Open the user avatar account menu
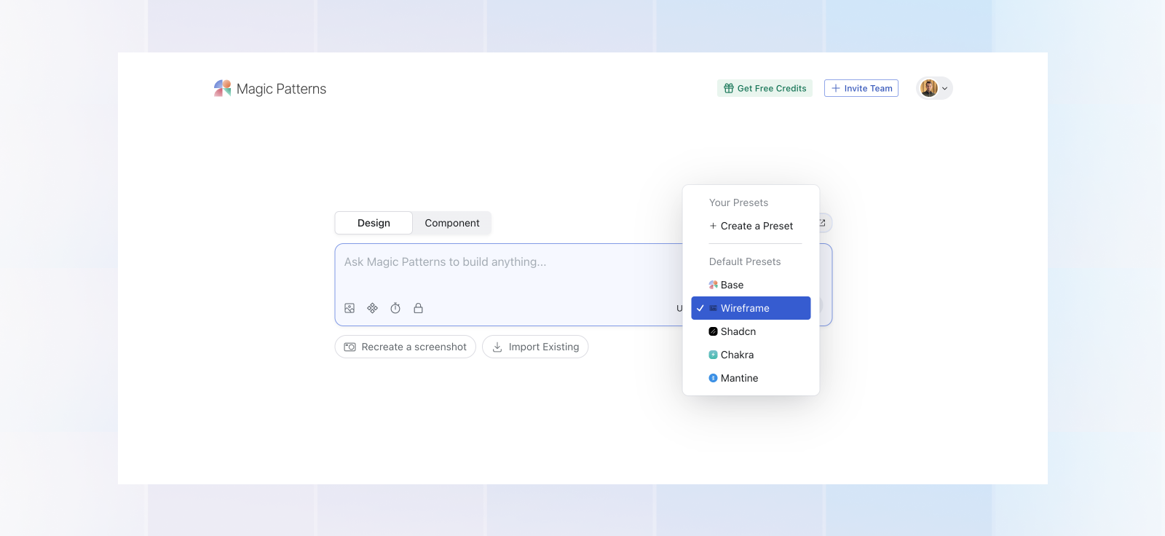This screenshot has width=1165, height=536. (x=934, y=88)
